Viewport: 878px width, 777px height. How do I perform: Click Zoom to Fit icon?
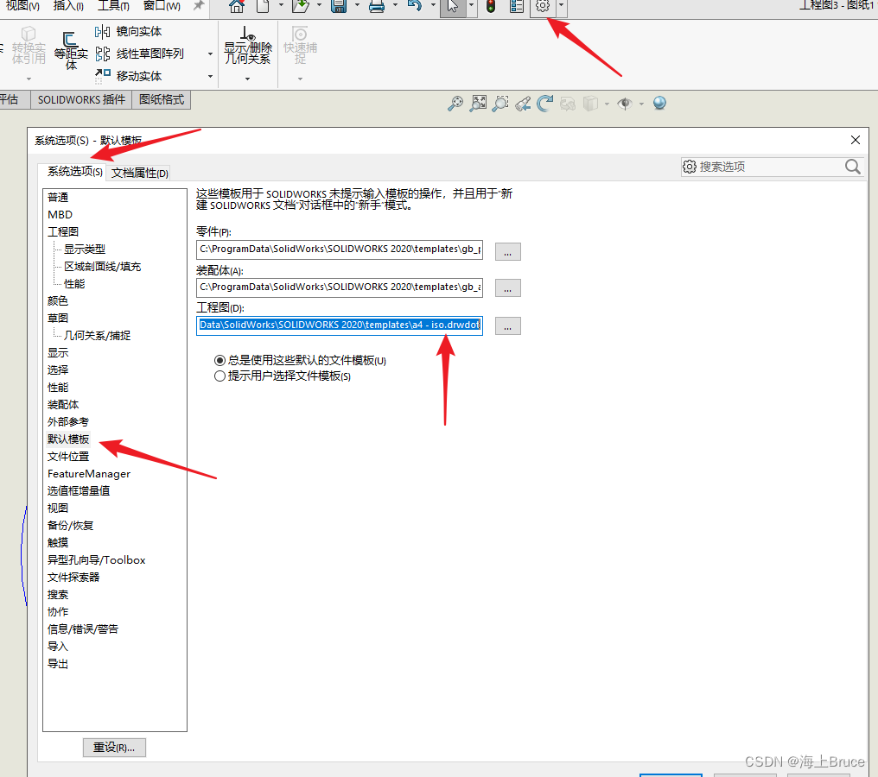(x=478, y=104)
